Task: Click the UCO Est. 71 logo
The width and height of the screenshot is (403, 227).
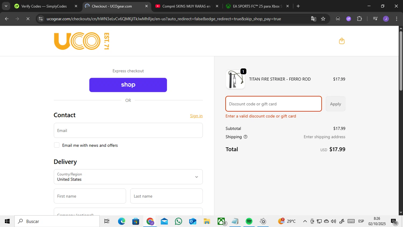Action: (x=81, y=41)
